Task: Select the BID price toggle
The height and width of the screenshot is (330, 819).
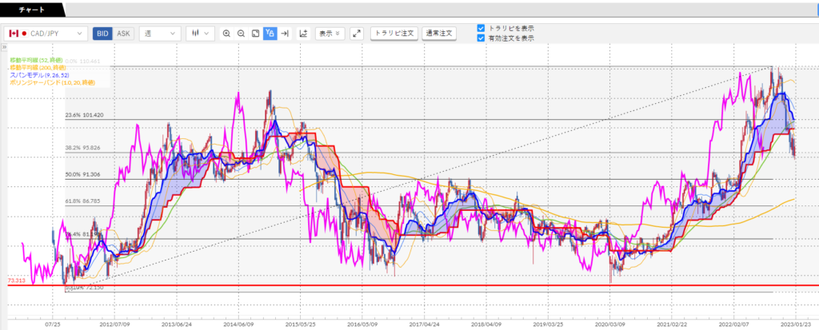Action: click(103, 34)
